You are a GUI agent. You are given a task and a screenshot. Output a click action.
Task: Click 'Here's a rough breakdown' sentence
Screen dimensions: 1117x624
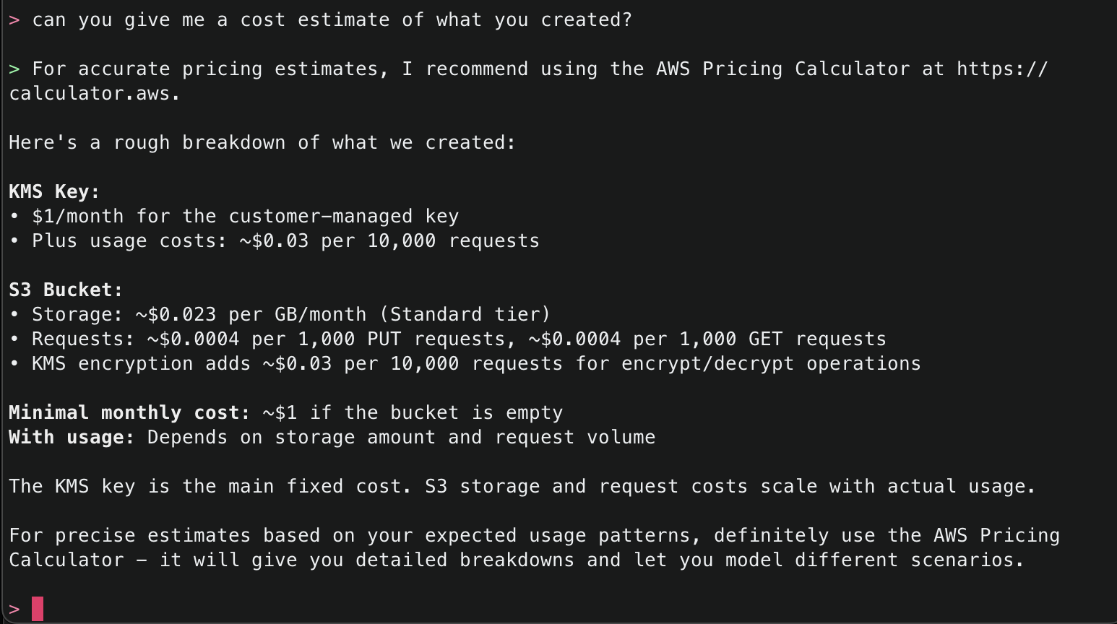(262, 143)
